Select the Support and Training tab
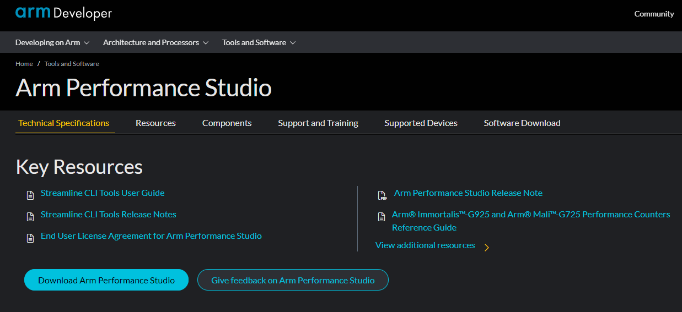The width and height of the screenshot is (682, 312). 318,123
